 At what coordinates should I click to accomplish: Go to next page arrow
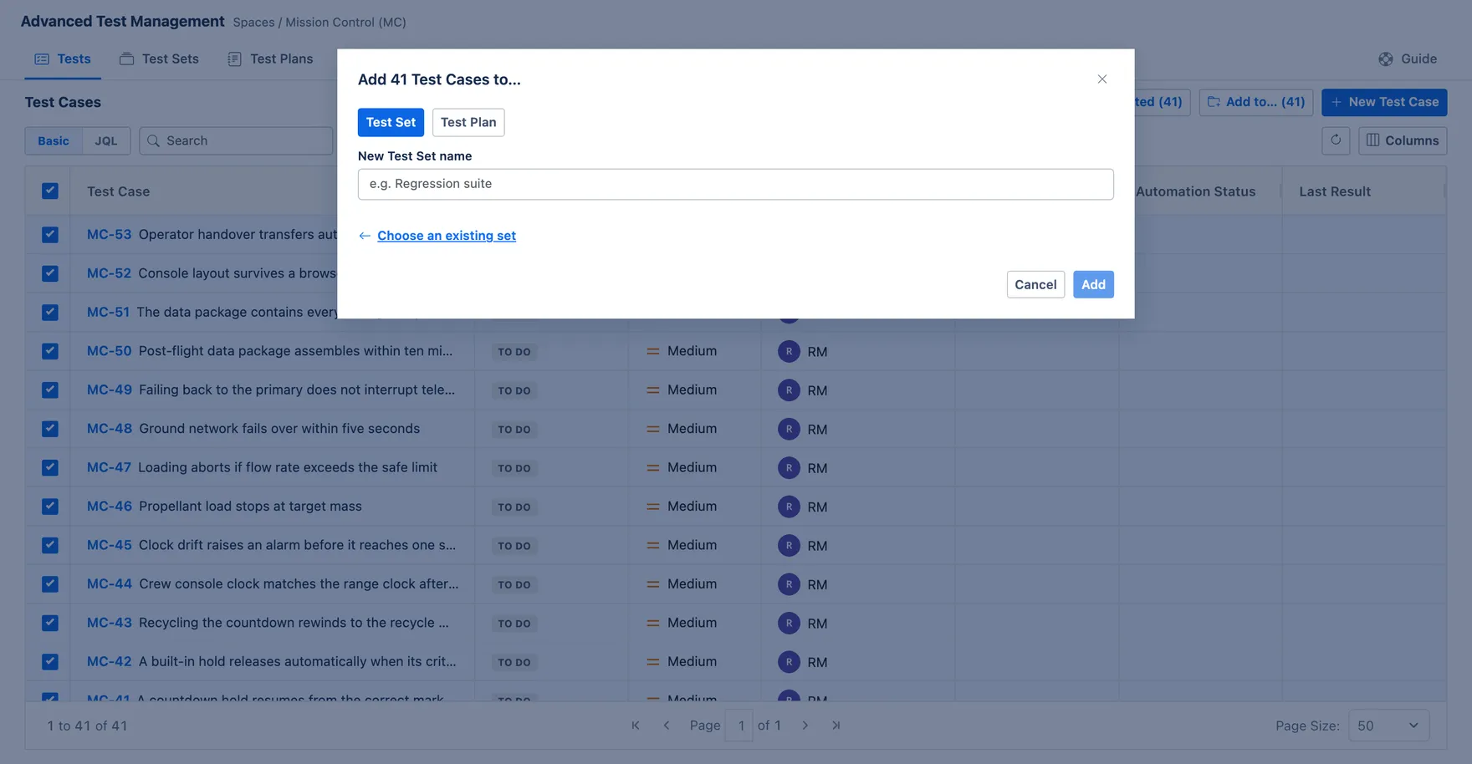click(805, 726)
